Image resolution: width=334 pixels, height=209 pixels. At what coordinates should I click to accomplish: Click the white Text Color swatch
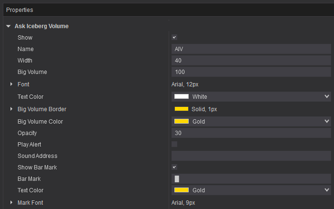[182, 97]
